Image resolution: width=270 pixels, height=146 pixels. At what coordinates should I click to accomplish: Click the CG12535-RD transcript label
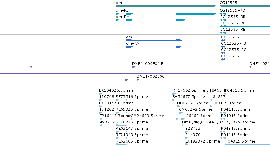[x=232, y=10]
